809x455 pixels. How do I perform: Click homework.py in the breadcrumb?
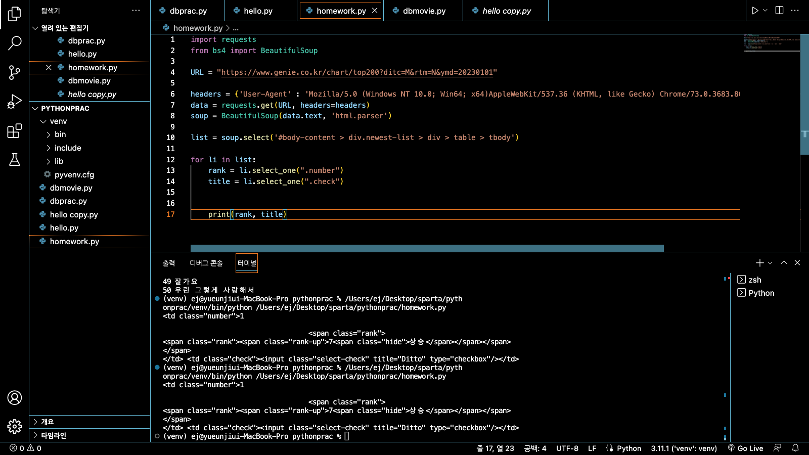pos(198,28)
